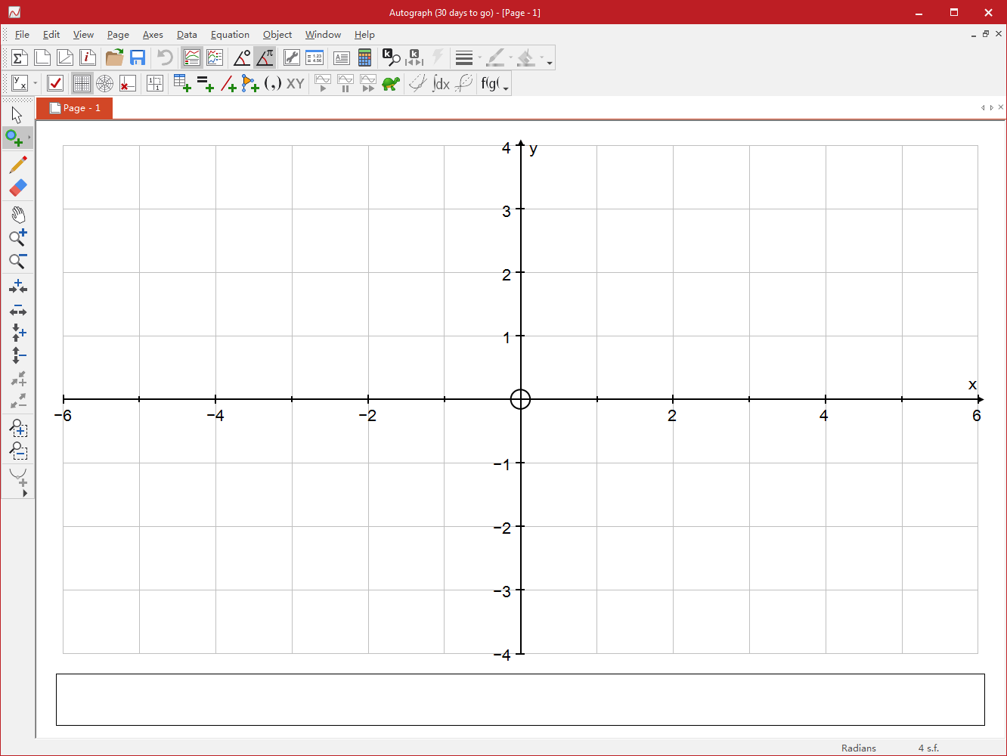This screenshot has width=1007, height=756.
Task: Click the pencil Scribble tool
Action: point(18,164)
